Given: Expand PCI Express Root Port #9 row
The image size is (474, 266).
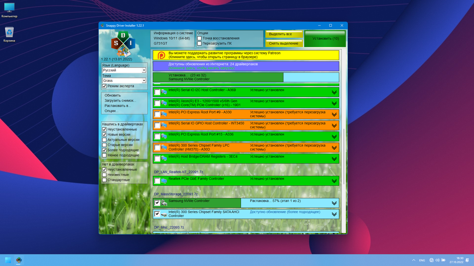Looking at the screenshot, I should [334, 115].
